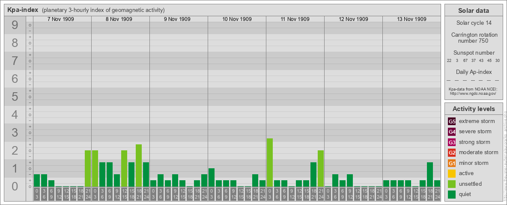Screen dimensions: 507x205
Task: Click the 18-21 light green bar on 8 Nov
Action: 139,165
